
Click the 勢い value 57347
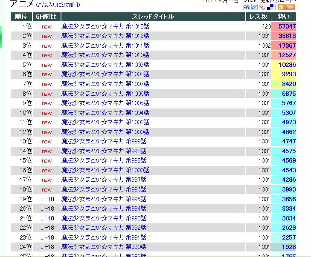(x=287, y=26)
